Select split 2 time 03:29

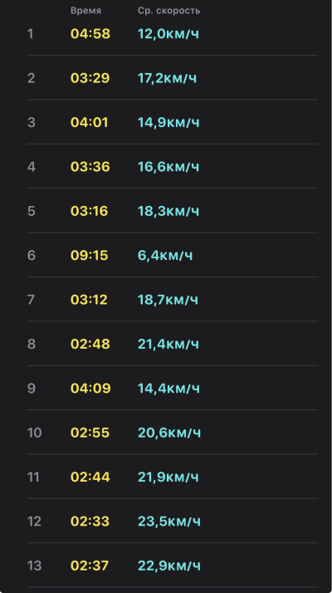click(x=90, y=78)
